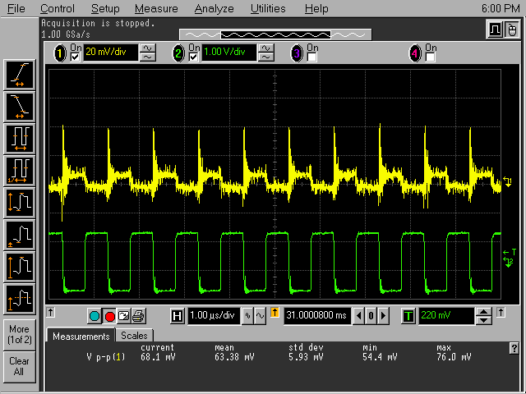The image size is (526, 394).
Task: Enable channel 3 On checkbox
Action: 312,57
